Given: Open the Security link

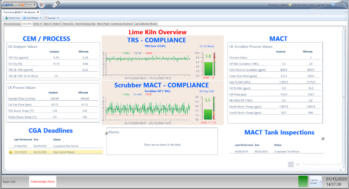Looking at the screenshot, I should point(297,5).
